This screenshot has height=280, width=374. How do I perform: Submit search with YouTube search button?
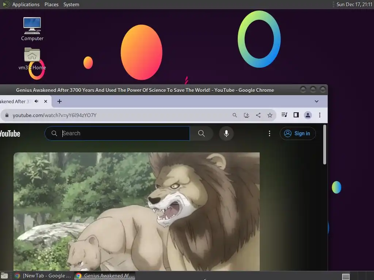coord(201,133)
